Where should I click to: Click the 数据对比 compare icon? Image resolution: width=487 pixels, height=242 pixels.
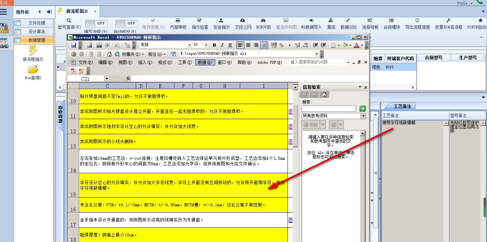348,21
